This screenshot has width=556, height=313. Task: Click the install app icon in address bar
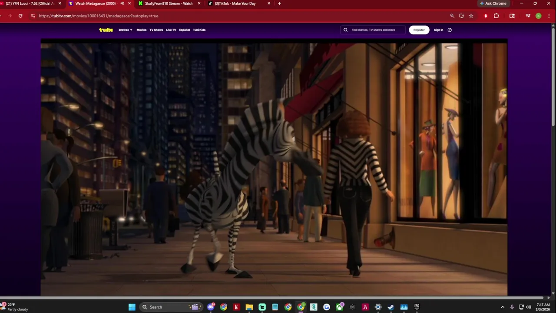pos(462,16)
